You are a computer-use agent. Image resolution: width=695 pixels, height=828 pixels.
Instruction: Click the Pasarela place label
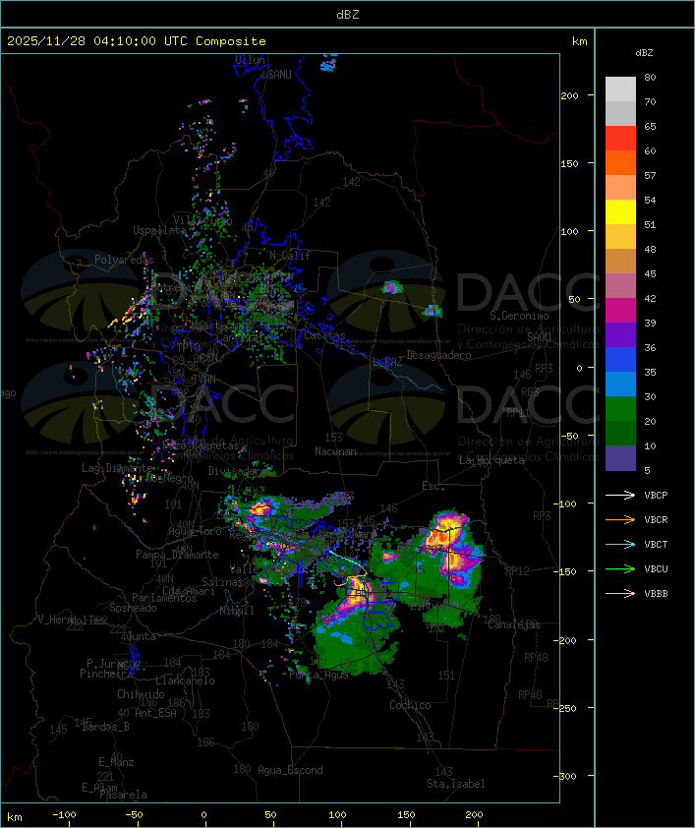point(123,795)
